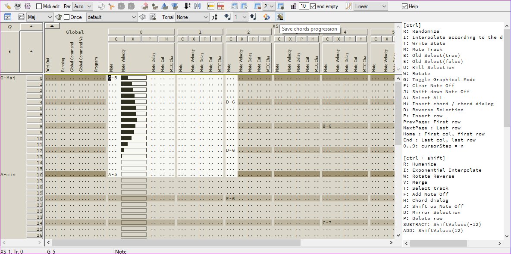Click the insert chord hand icon
511x254 pixels.
[x=58, y=17]
